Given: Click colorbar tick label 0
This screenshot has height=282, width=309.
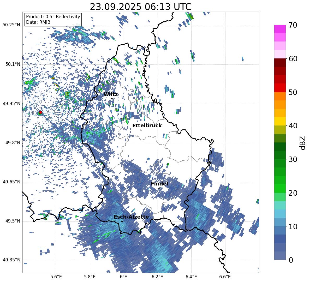Looking at the screenshot, I should pos(291,260).
